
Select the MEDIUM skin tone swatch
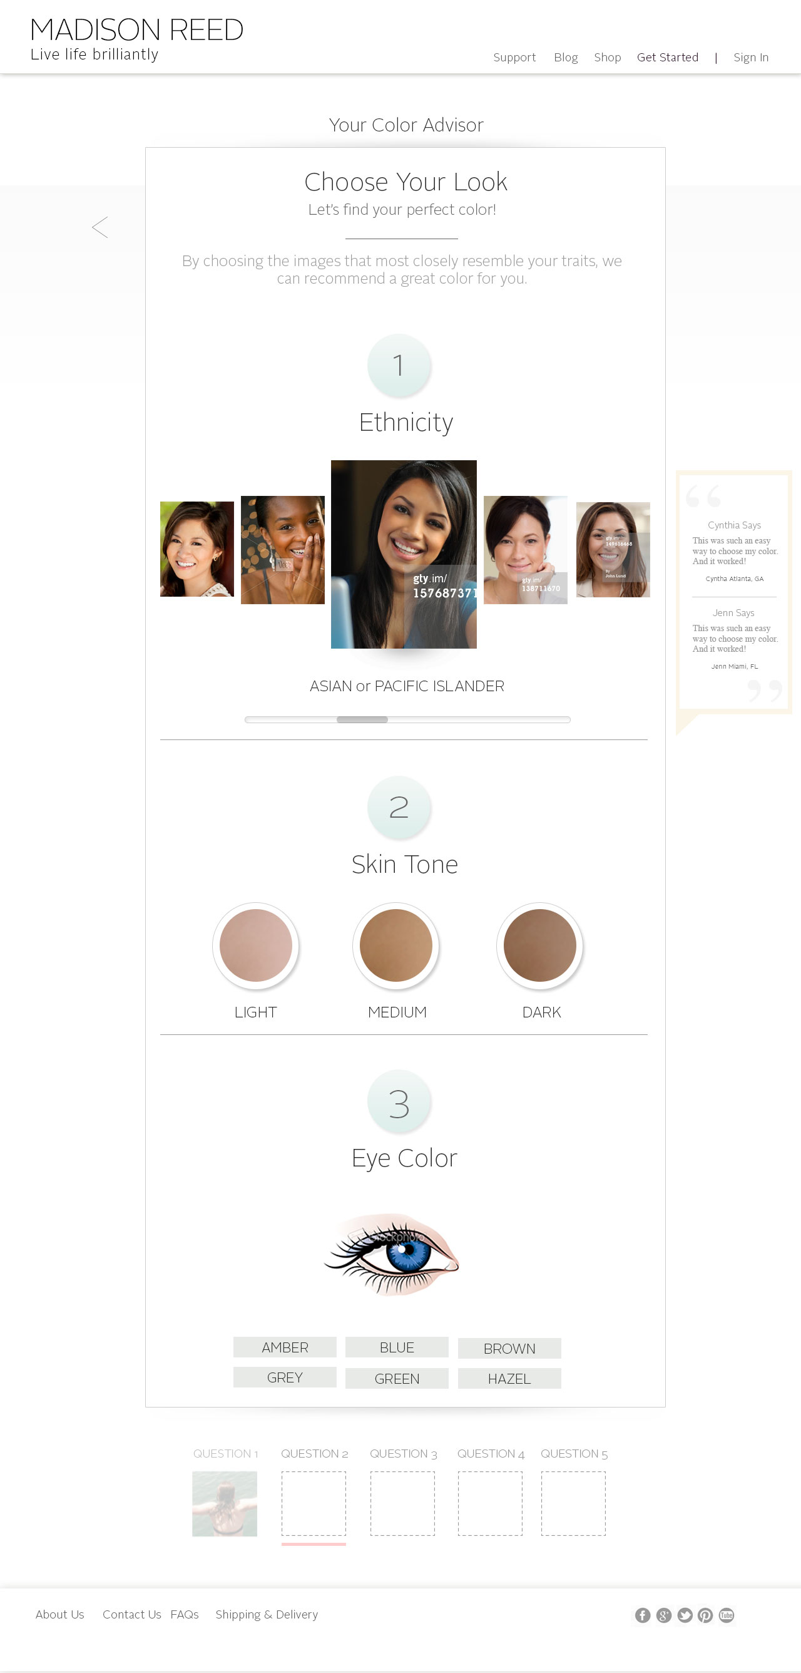396,945
